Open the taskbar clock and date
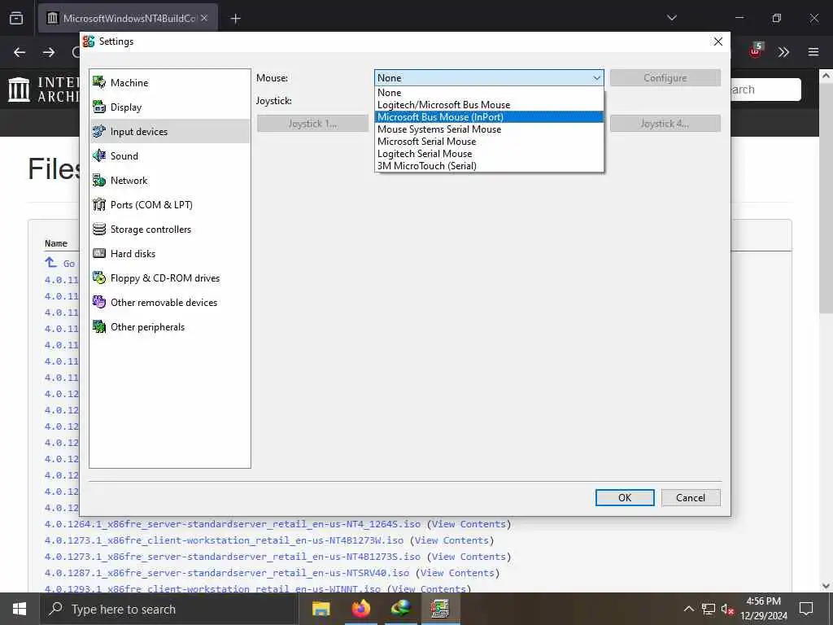The width and height of the screenshot is (833, 625). coord(763,609)
